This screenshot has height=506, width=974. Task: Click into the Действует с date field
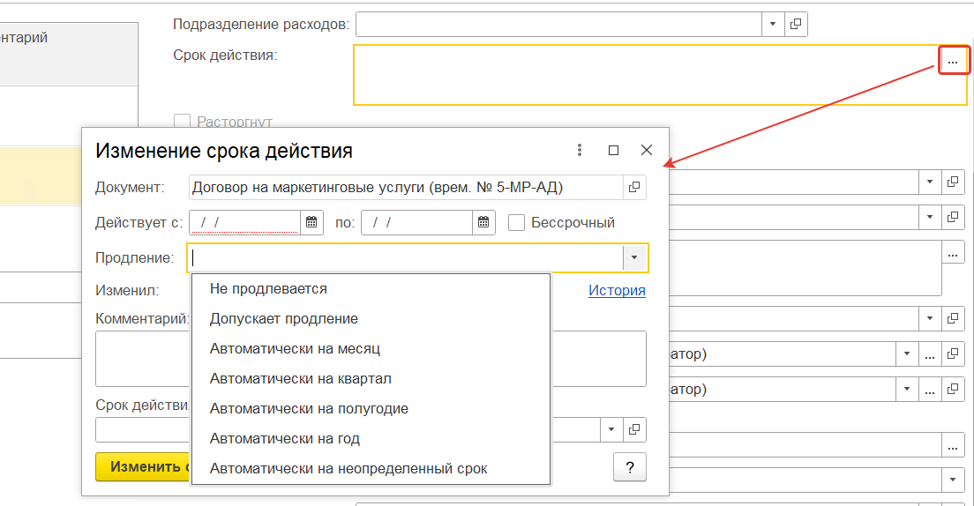pos(244,222)
